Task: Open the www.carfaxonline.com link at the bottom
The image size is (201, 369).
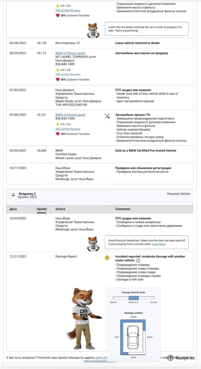Action: pos(99,361)
